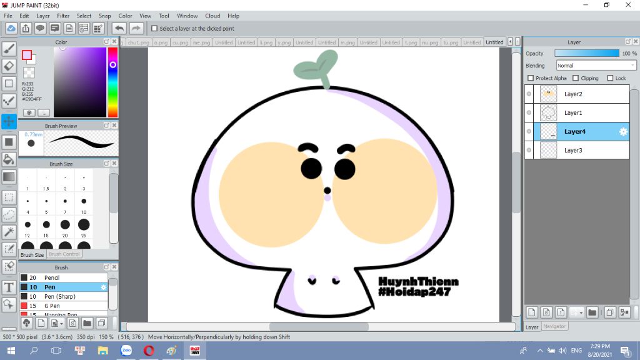Click Layer1 thumbnail

click(548, 112)
